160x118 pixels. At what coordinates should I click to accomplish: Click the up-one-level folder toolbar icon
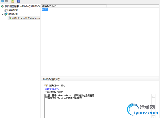pos(12,1)
